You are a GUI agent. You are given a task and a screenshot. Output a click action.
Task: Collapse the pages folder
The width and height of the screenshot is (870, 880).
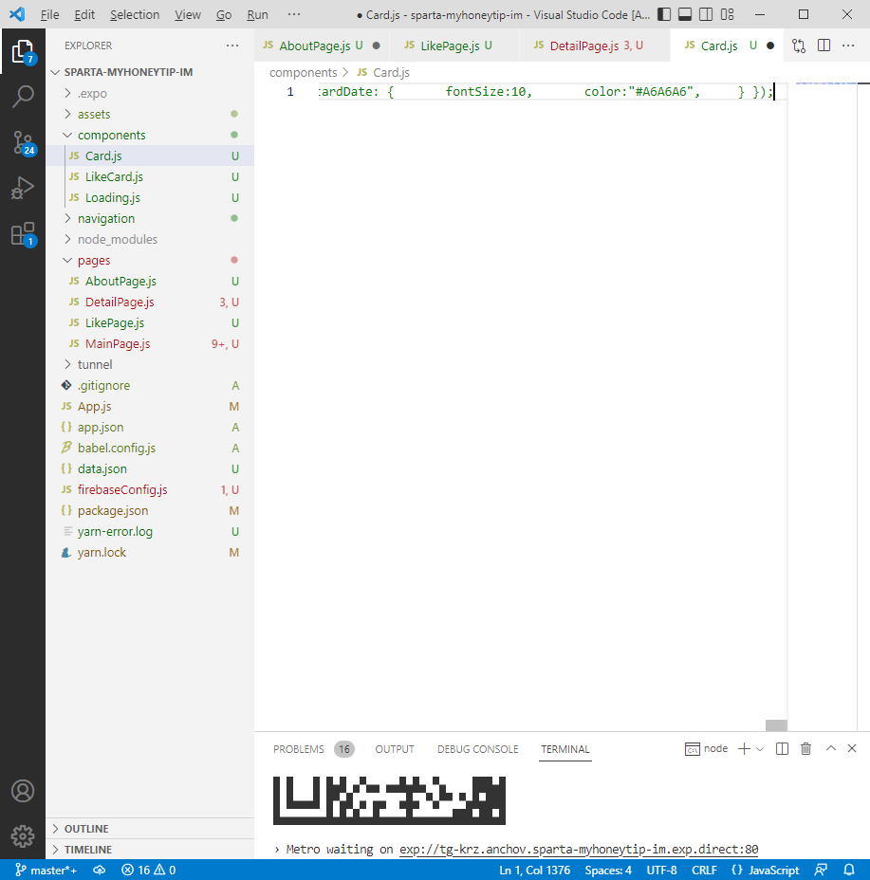point(149,261)
